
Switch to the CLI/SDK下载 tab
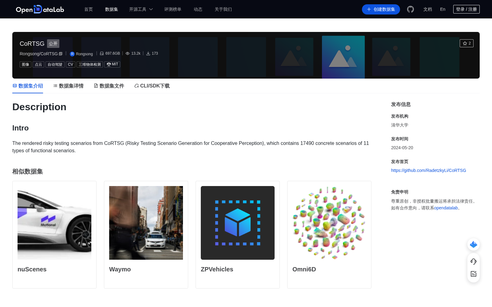coord(152,86)
